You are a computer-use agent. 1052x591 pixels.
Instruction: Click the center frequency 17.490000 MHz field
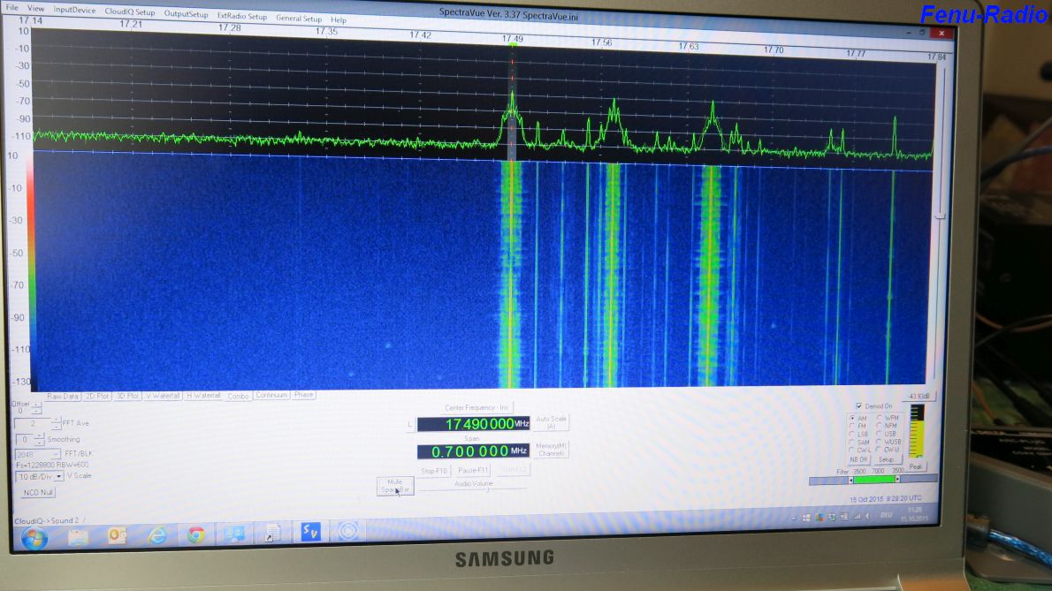coord(472,424)
